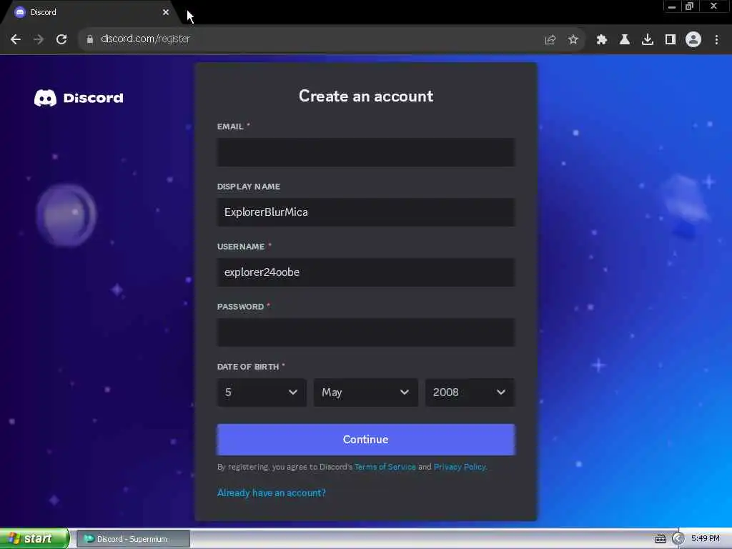Open the Privacy Policy link
This screenshot has width=732, height=549.
pyautogui.click(x=460, y=467)
